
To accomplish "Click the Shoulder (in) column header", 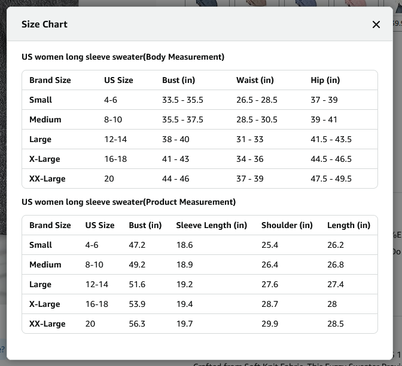I will (x=287, y=225).
